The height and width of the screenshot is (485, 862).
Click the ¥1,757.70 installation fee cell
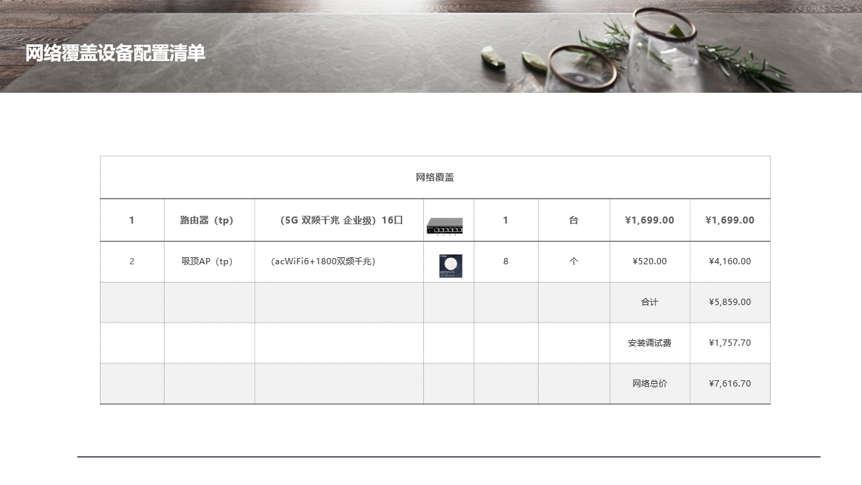[x=730, y=343]
